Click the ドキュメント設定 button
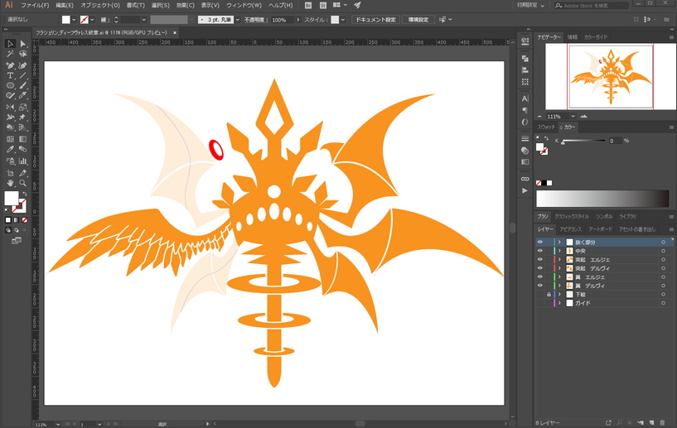 [375, 19]
